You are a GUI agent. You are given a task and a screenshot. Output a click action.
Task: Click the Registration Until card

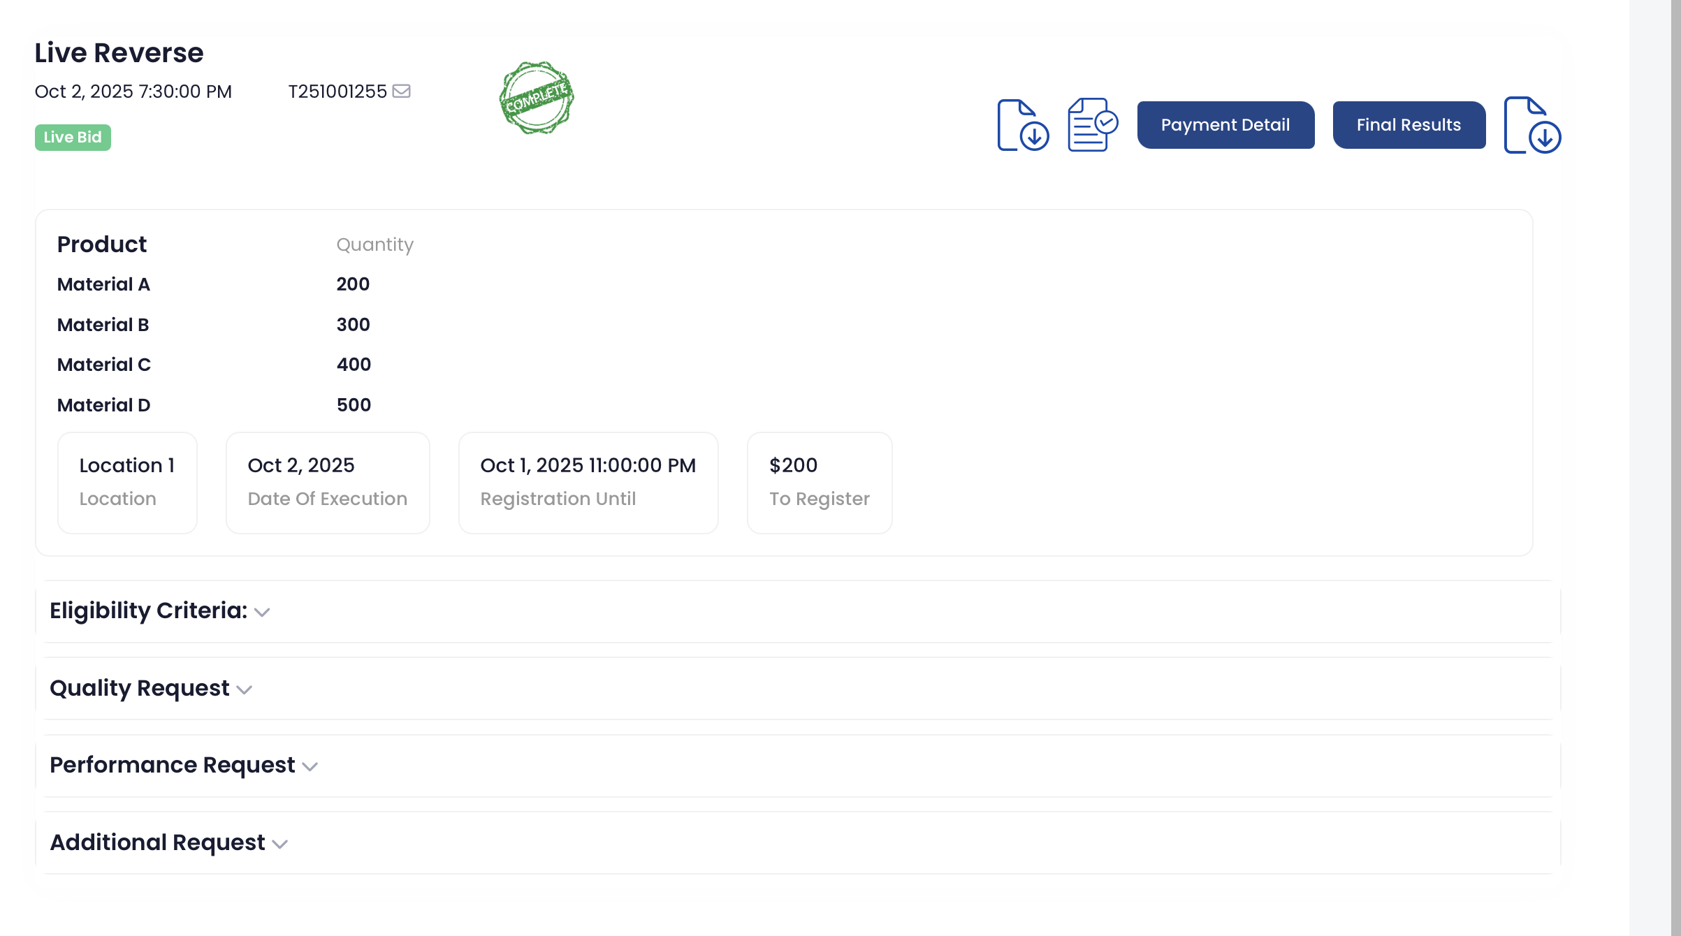[588, 483]
